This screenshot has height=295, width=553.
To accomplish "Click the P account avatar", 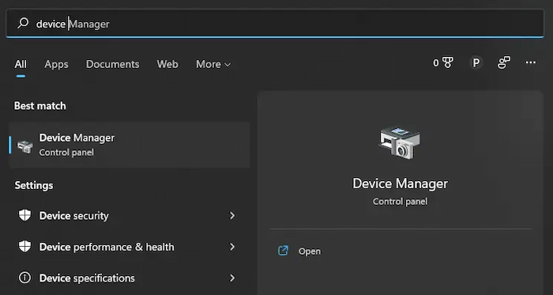I will tap(476, 63).
